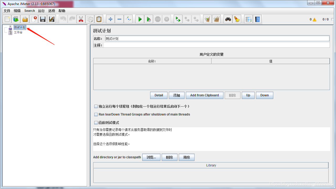The width and height of the screenshot is (336, 189).
Task: Click the Start no pauses icon
Action: point(149,19)
